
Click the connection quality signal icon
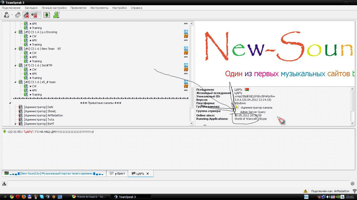tap(354, 191)
